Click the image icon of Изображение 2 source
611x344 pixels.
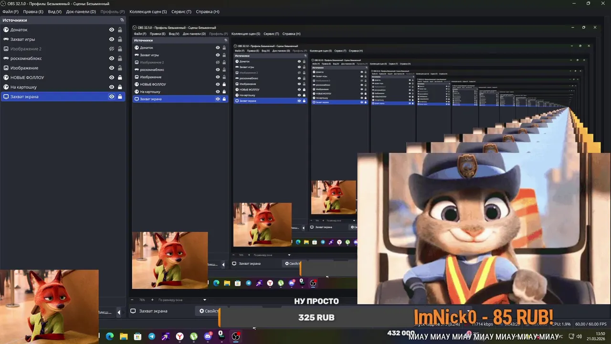point(6,49)
